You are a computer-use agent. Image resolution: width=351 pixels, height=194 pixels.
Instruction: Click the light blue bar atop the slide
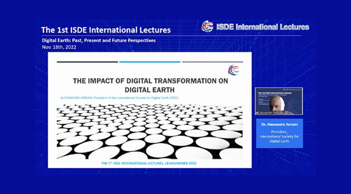point(150,62)
